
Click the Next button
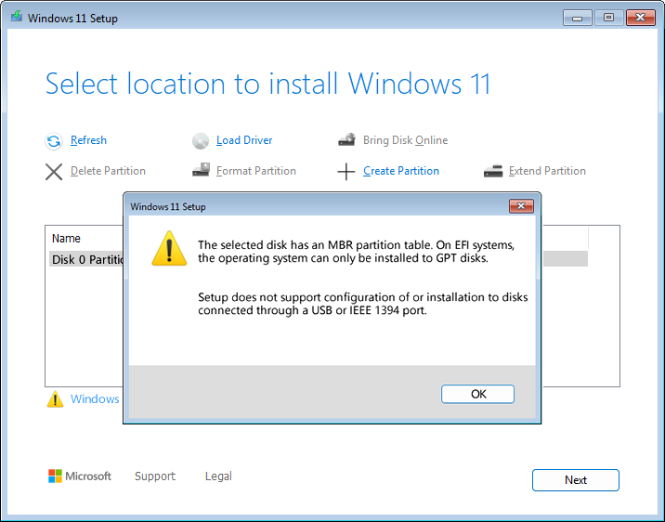(x=576, y=480)
